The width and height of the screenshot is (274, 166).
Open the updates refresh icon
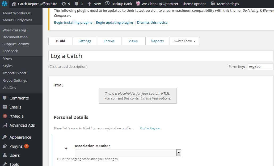(64, 4)
